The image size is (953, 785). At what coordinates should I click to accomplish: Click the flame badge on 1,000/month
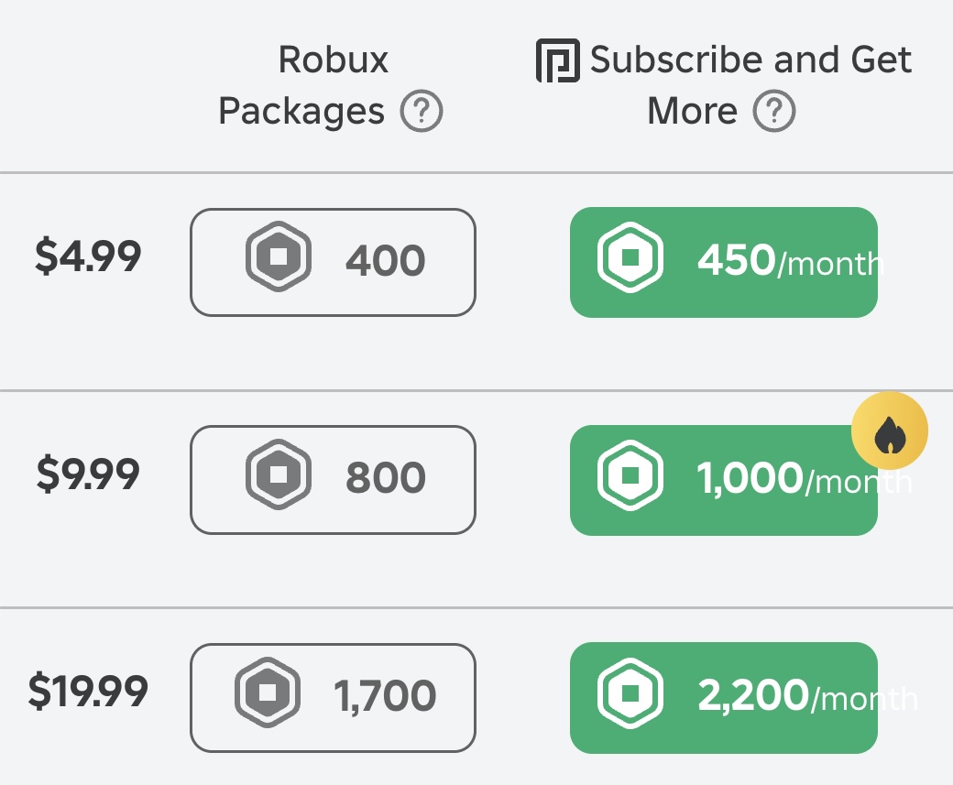click(889, 431)
